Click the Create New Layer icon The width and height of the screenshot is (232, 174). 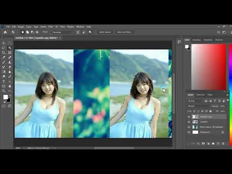218,144
